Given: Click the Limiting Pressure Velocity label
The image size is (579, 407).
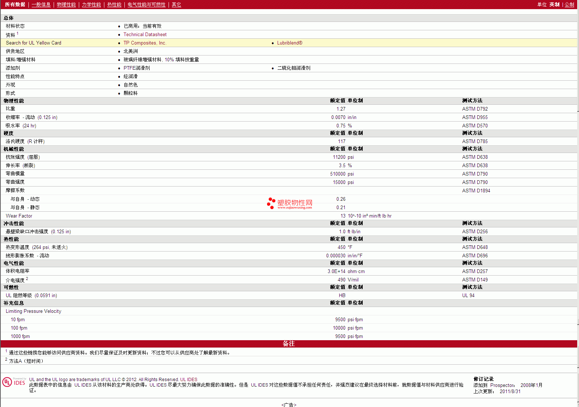Looking at the screenshot, I should pyautogui.click(x=34, y=311).
